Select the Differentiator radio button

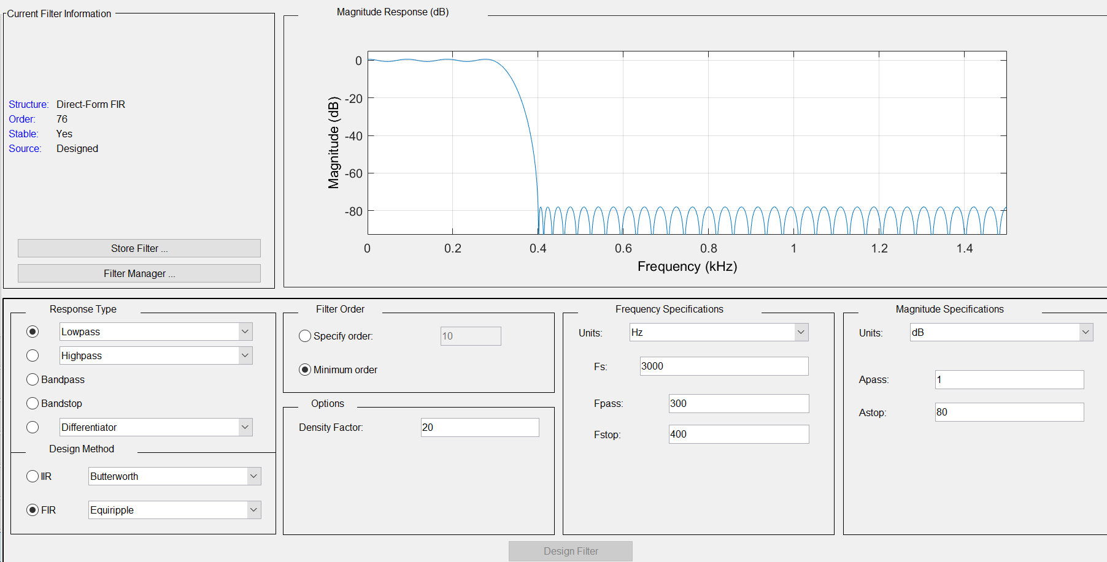click(33, 427)
